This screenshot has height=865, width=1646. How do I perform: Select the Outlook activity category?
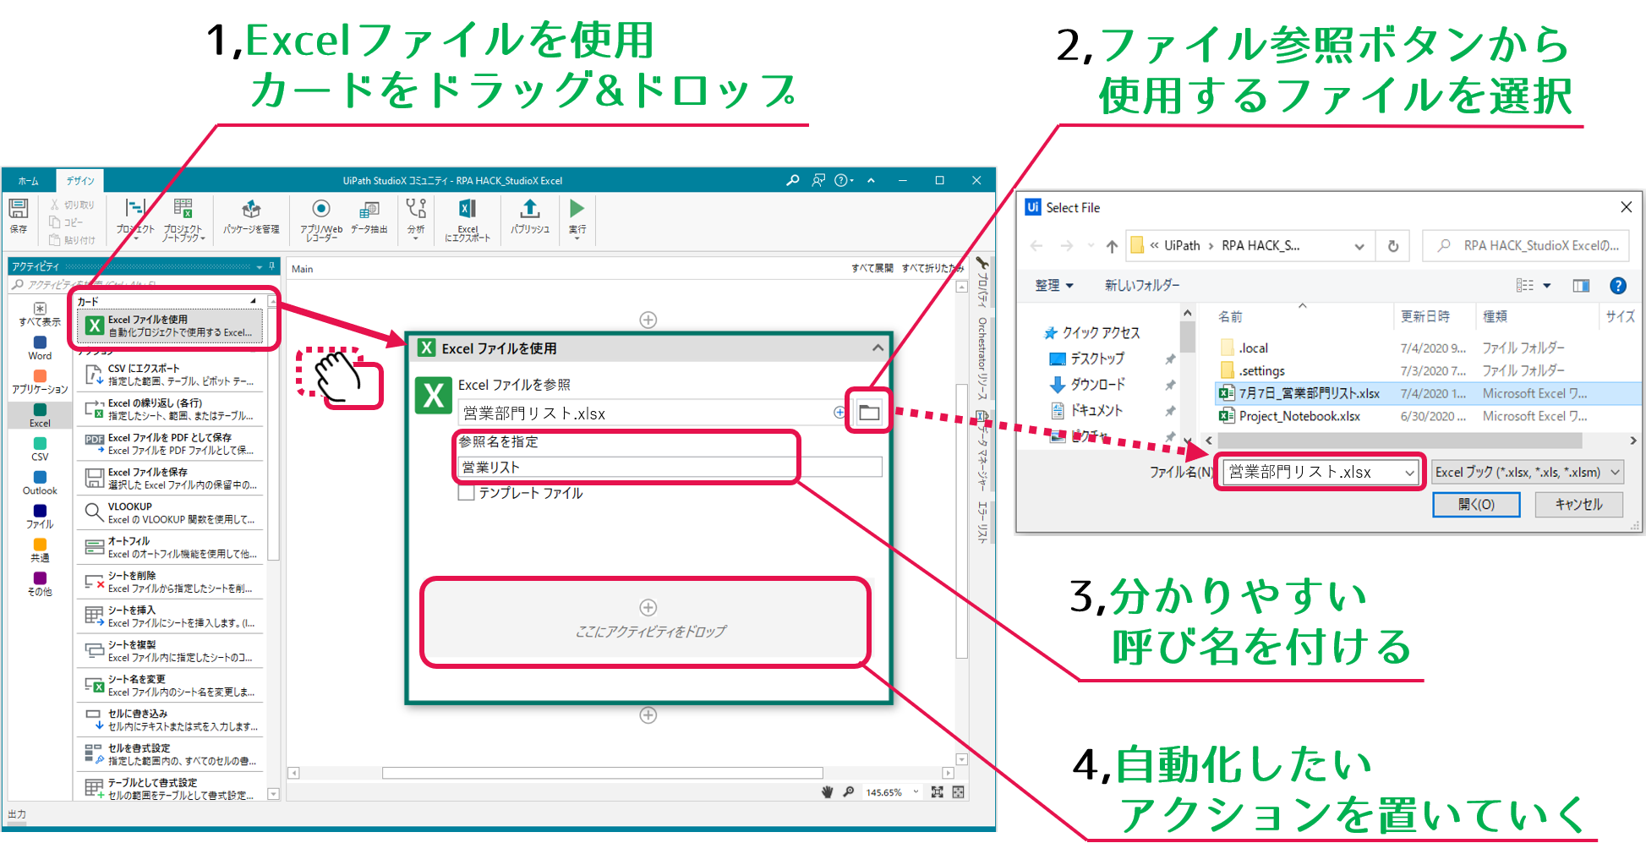click(40, 483)
